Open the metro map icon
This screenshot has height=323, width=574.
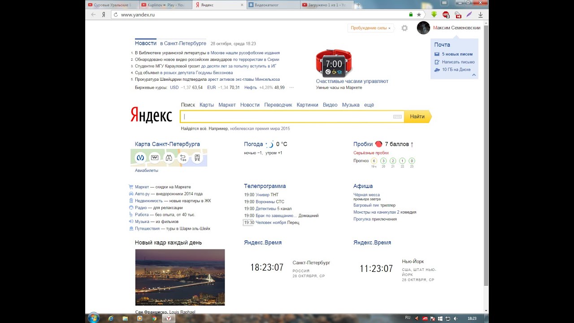tap(140, 158)
